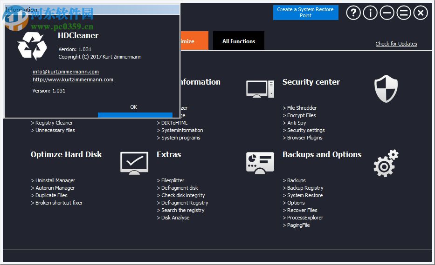Open the info@kurtzimmermann.com email link
This screenshot has width=435, height=265.
[x=65, y=72]
